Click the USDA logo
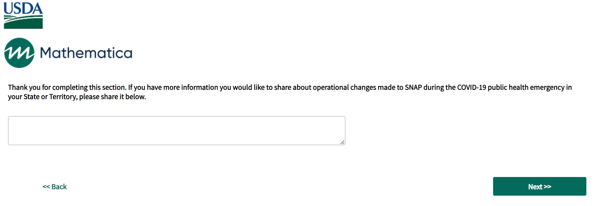The image size is (604, 206). (23, 16)
